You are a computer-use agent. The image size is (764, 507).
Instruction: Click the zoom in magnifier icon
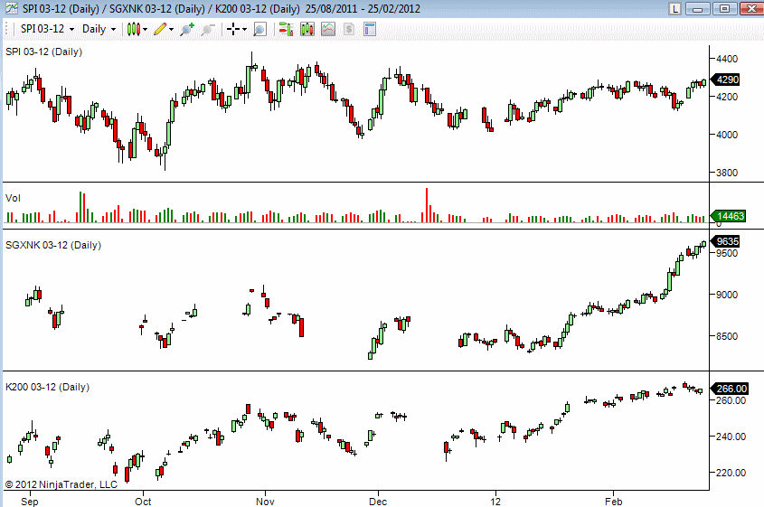(x=186, y=29)
